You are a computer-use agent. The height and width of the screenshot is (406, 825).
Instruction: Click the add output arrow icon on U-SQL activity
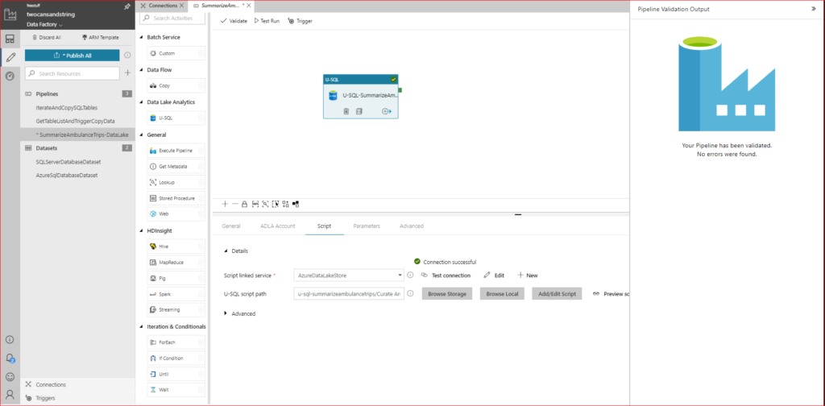(387, 111)
